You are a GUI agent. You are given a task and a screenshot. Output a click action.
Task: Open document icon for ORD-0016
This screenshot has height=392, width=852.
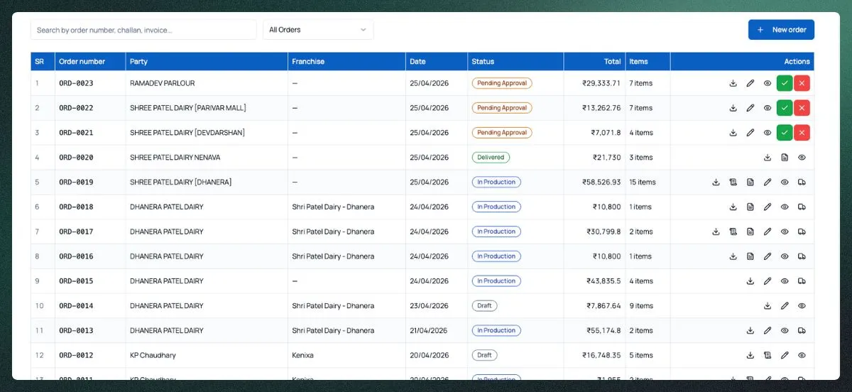750,256
